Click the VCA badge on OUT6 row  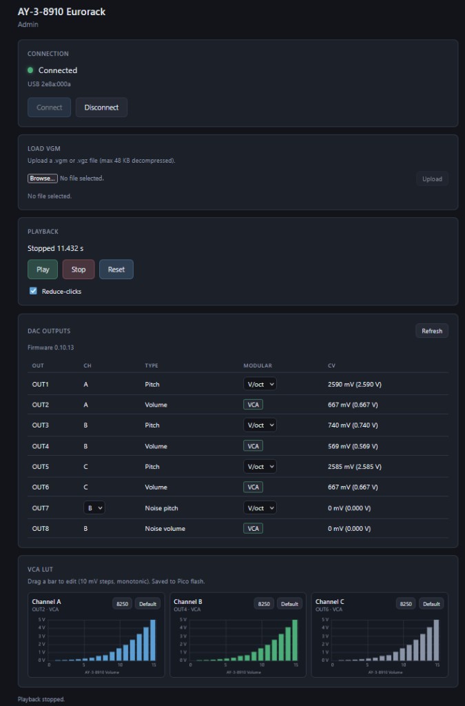click(x=254, y=487)
